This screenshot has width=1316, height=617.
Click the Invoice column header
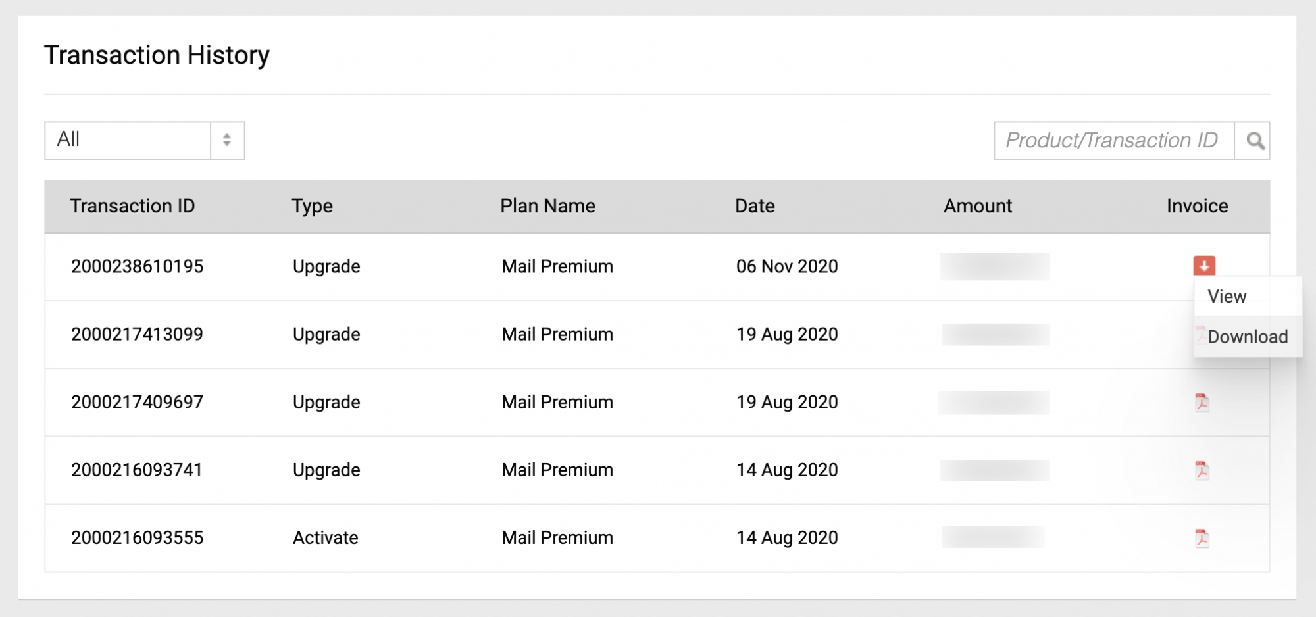click(x=1196, y=206)
